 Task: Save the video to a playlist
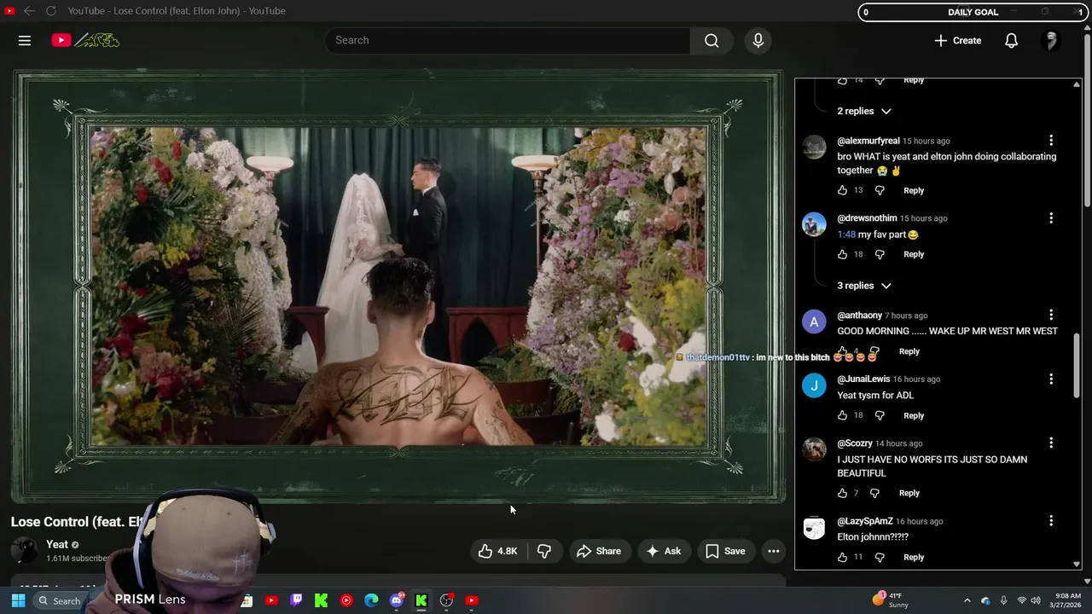pos(725,551)
